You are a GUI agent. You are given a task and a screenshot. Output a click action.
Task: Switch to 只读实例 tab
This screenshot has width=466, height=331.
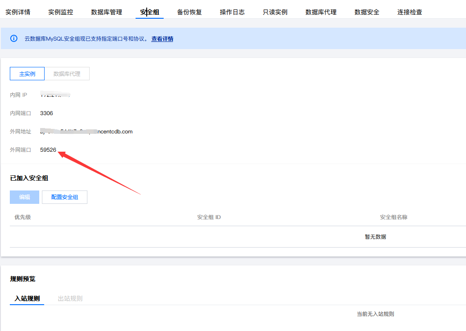275,12
